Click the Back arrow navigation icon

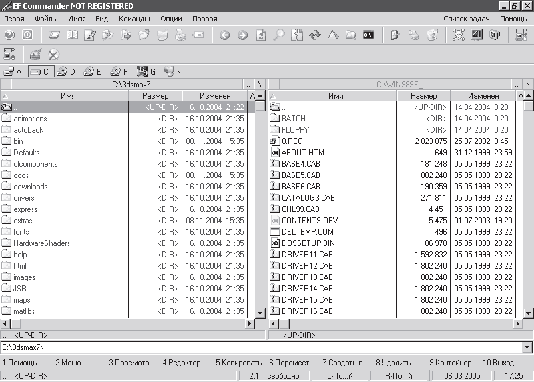(225, 35)
